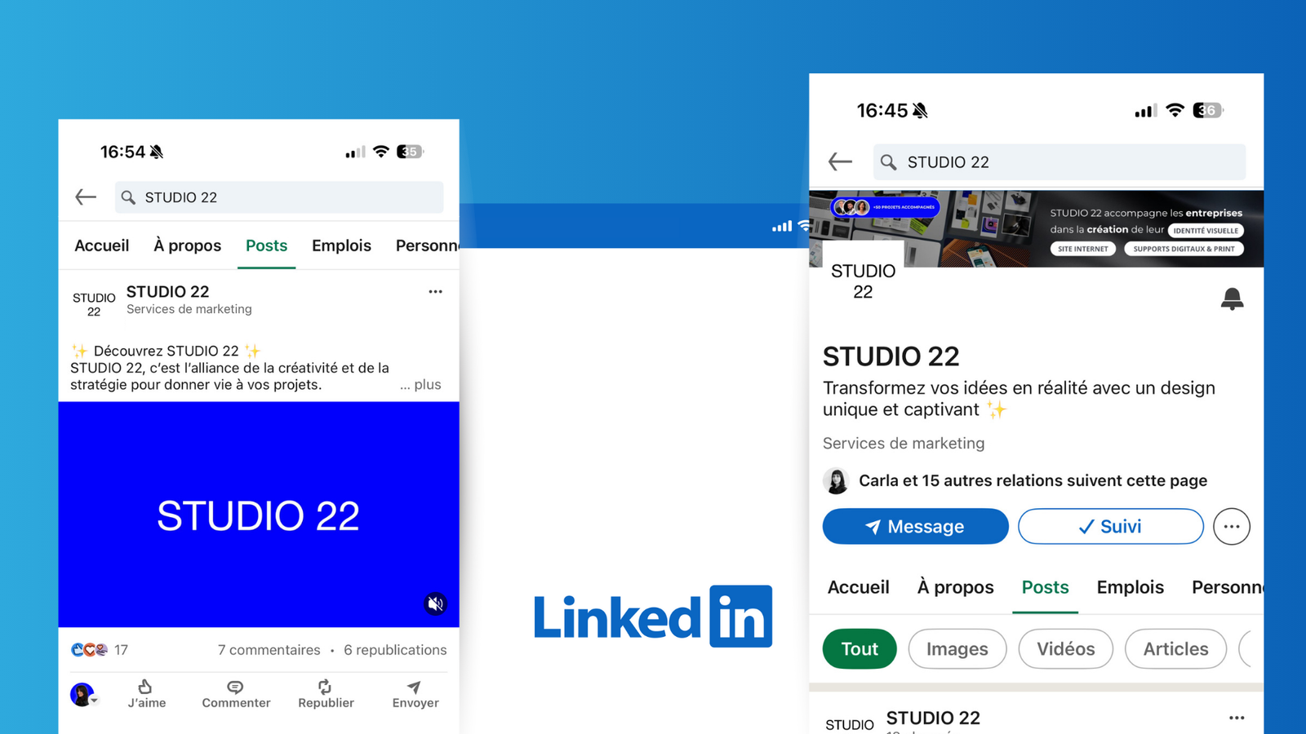The image size is (1306, 734).
Task: Click the Message button
Action: (916, 526)
